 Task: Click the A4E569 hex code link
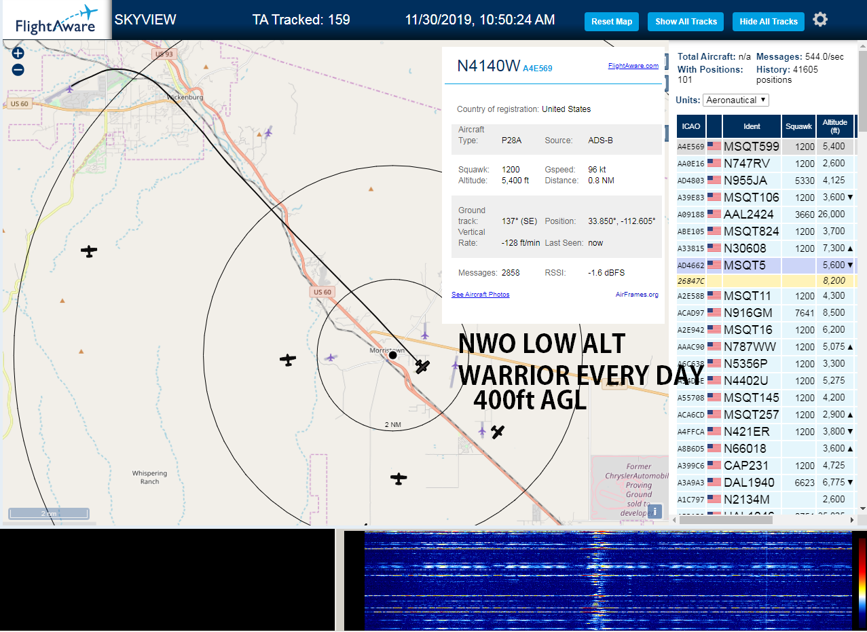click(x=538, y=69)
